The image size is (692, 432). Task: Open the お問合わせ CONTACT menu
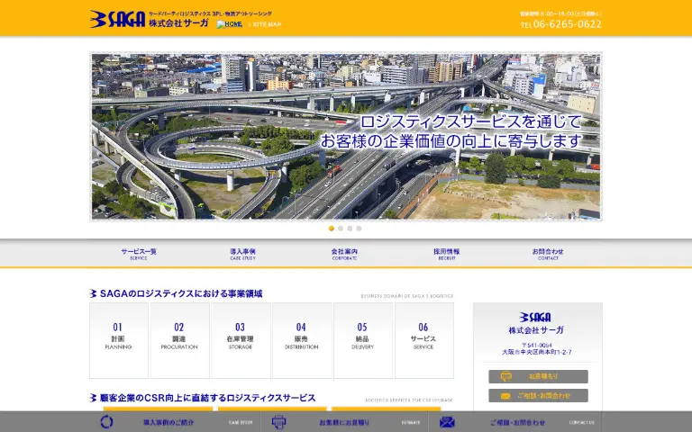pos(548,254)
